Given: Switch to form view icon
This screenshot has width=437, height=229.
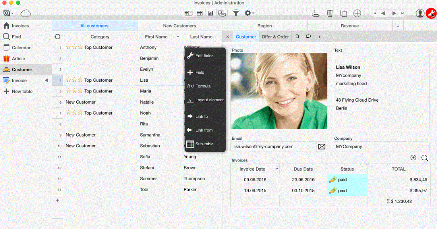Looking at the screenshot, I should pyautogui.click(x=188, y=13).
